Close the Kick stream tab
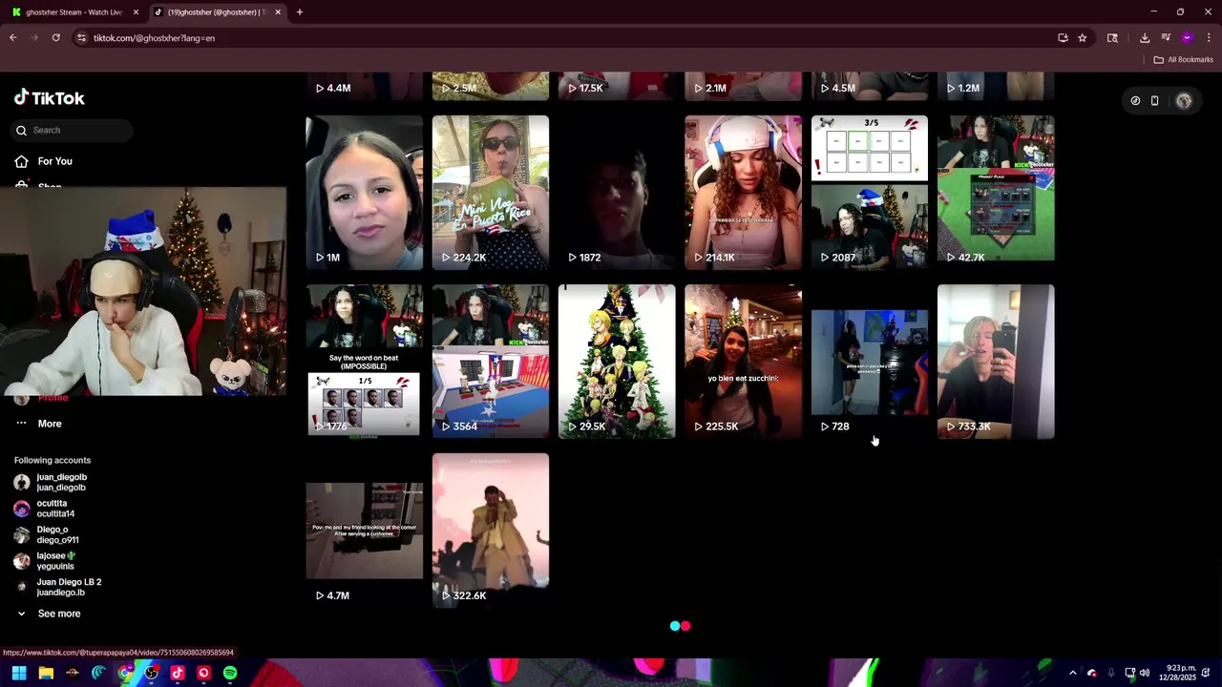 pyautogui.click(x=136, y=12)
